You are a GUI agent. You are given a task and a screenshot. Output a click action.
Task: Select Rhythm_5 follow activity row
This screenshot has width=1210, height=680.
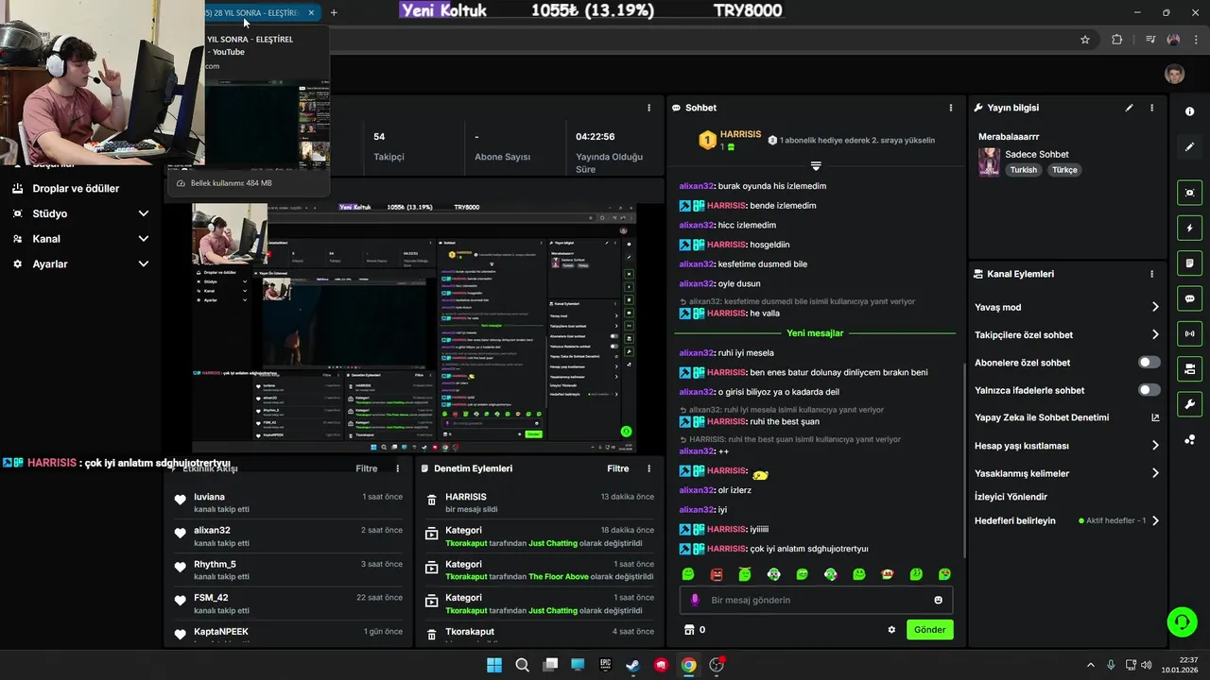click(289, 569)
